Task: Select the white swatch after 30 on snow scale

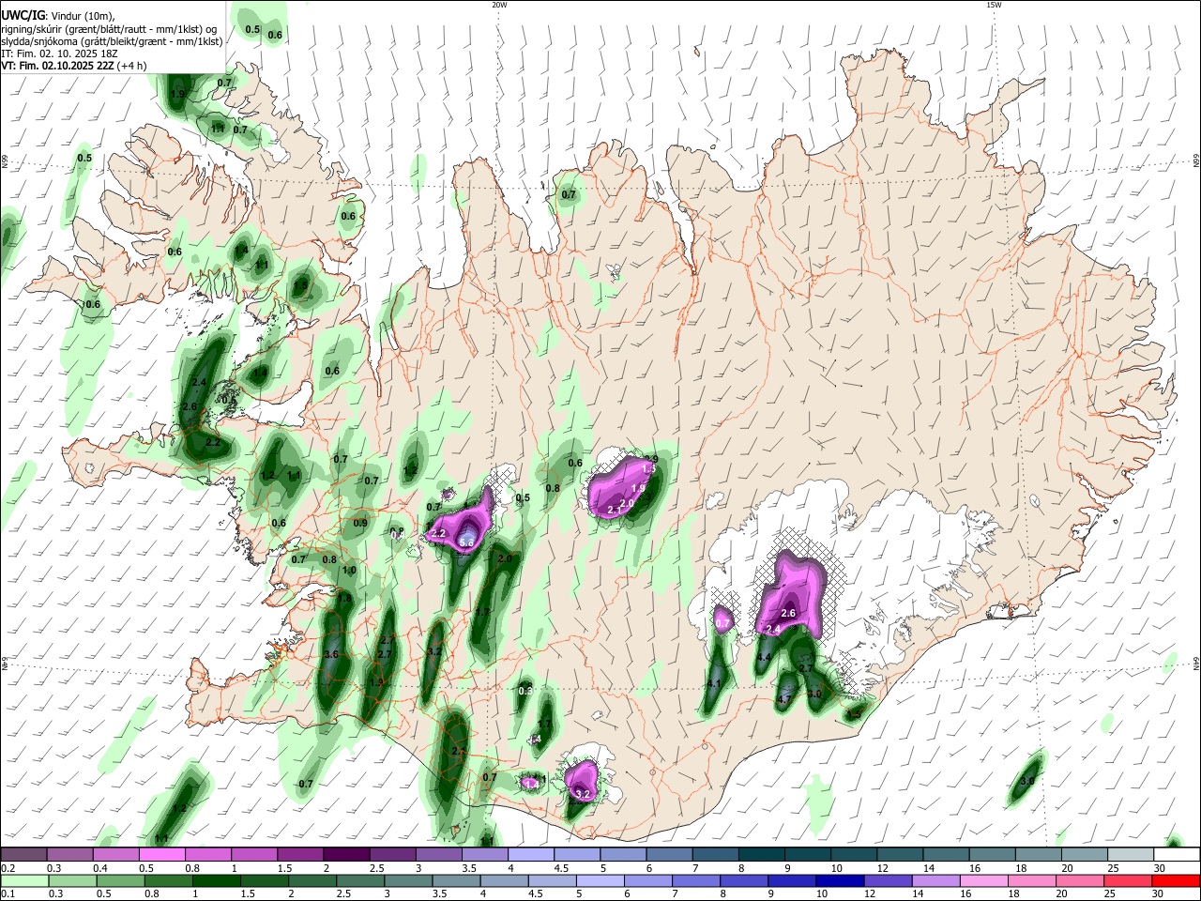Action: click(1177, 855)
